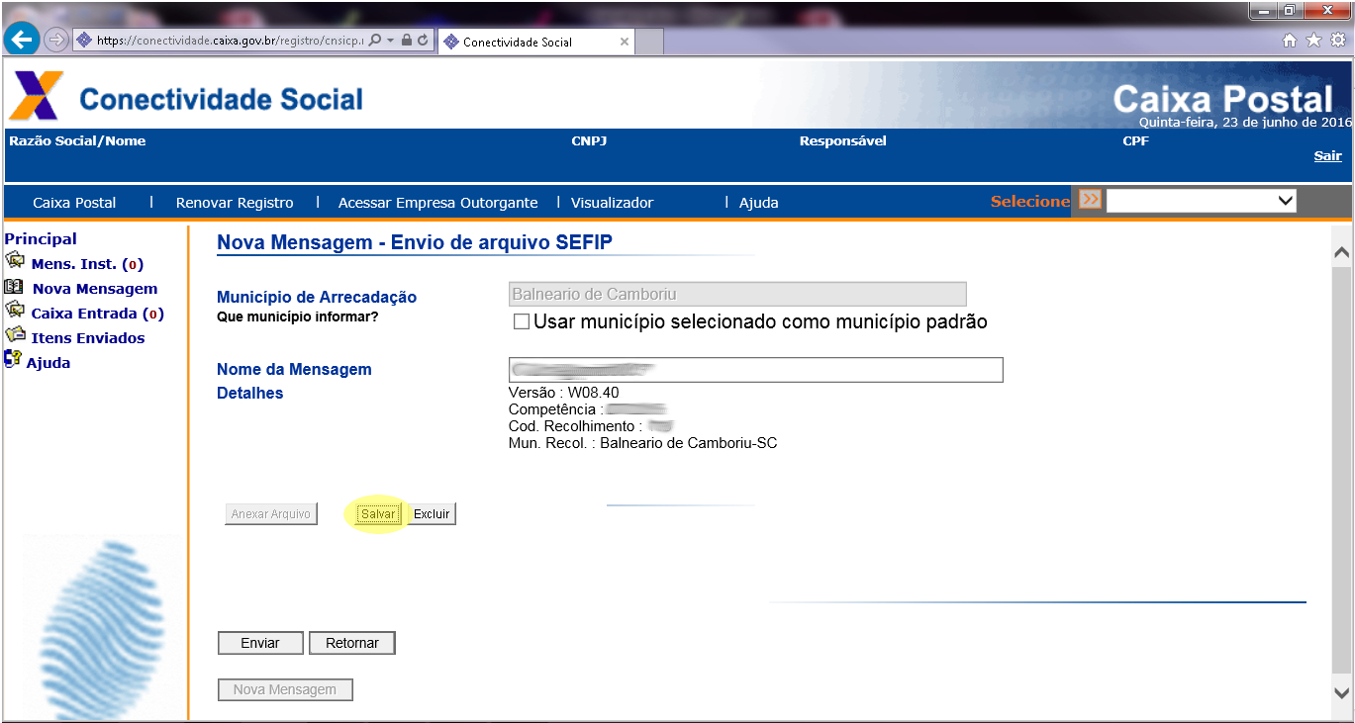The height and width of the screenshot is (723, 1355).
Task: Click the Caixa Entrada sidebar icon
Action: point(15,311)
